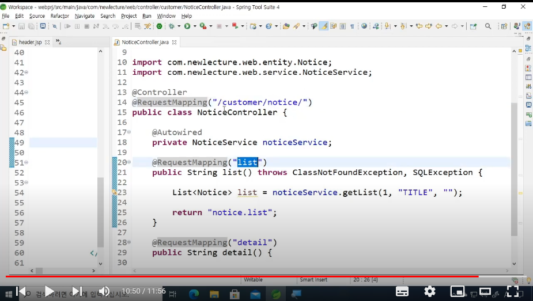Viewport: 533px width, 301px height.
Task: Click the File Explorer taskbar icon
Action: click(x=214, y=294)
